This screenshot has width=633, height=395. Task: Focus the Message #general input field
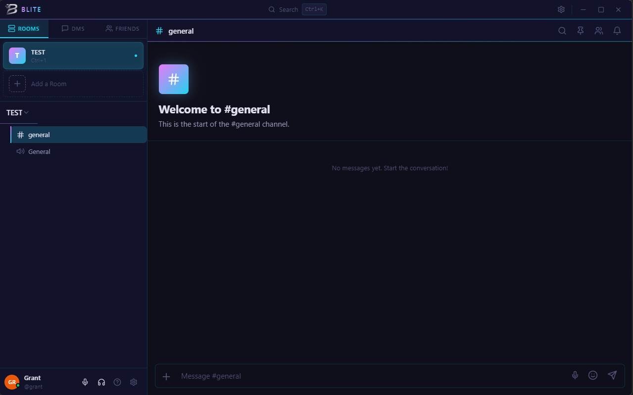point(371,376)
